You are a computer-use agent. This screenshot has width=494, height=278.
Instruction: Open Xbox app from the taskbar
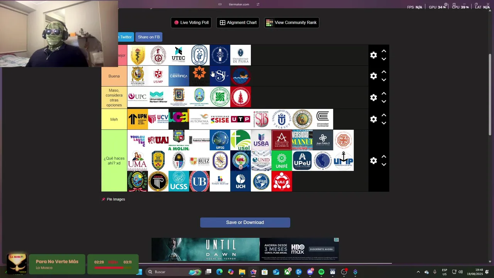(x=288, y=272)
